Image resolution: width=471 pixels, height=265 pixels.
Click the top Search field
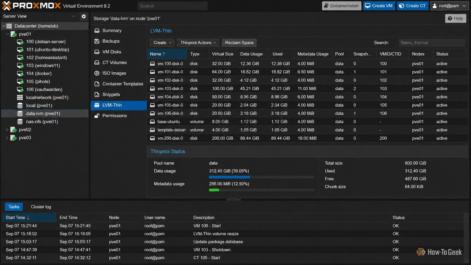point(172,6)
